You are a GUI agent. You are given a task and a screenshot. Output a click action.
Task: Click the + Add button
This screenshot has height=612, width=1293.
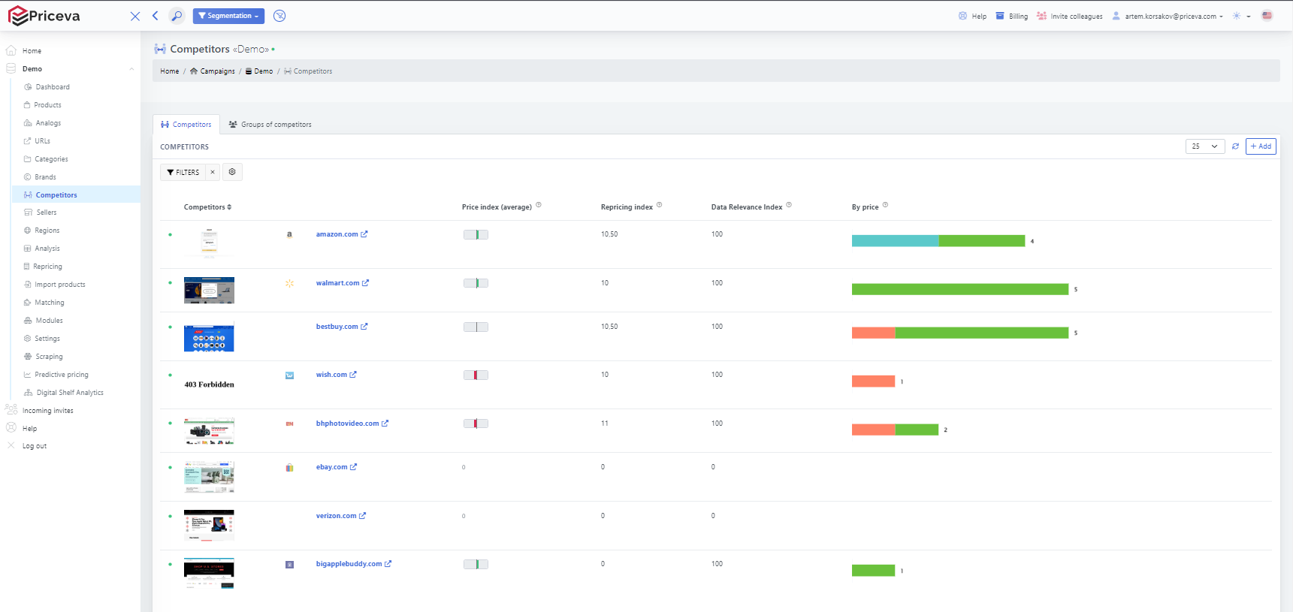pos(1261,146)
